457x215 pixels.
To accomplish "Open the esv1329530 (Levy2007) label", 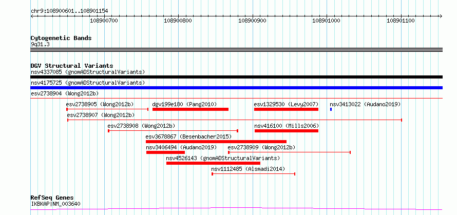I will point(286,104).
